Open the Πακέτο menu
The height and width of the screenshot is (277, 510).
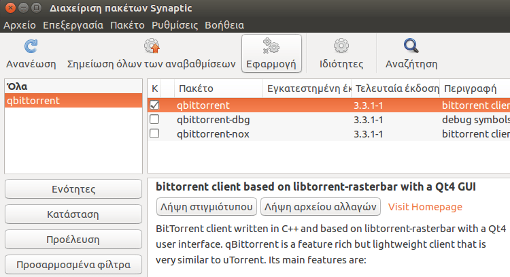tap(127, 25)
